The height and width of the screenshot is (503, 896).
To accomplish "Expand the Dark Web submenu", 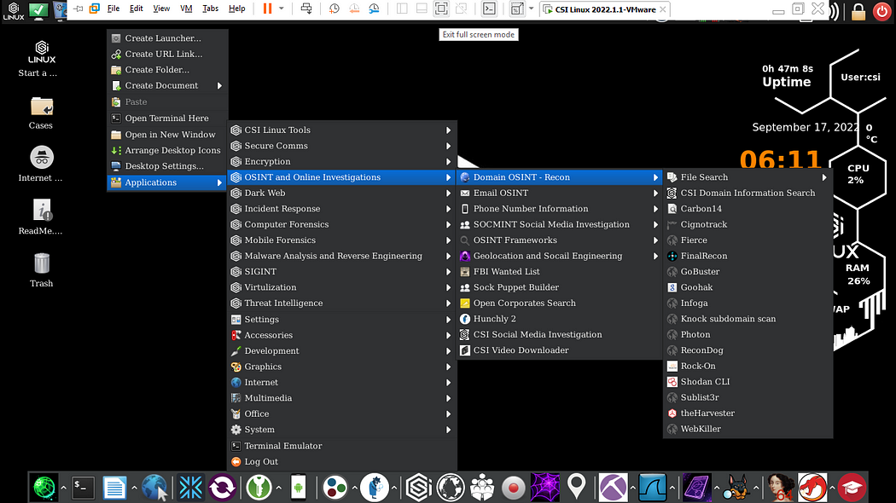I will [342, 193].
